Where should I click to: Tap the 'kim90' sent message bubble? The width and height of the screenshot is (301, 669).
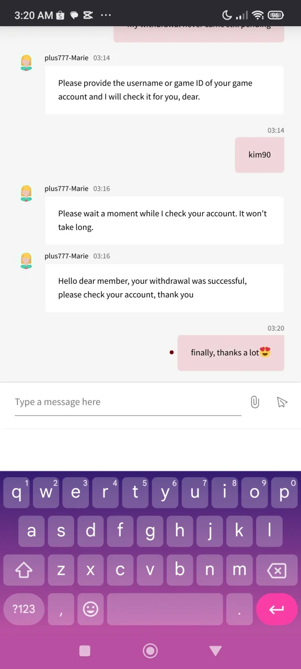(260, 155)
